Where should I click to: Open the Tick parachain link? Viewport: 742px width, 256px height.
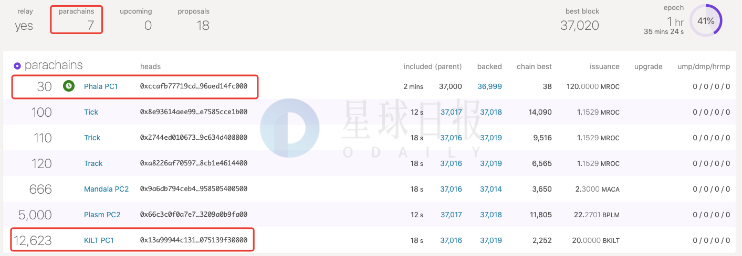click(91, 112)
